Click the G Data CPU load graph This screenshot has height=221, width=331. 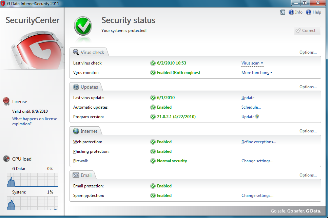click(32, 180)
